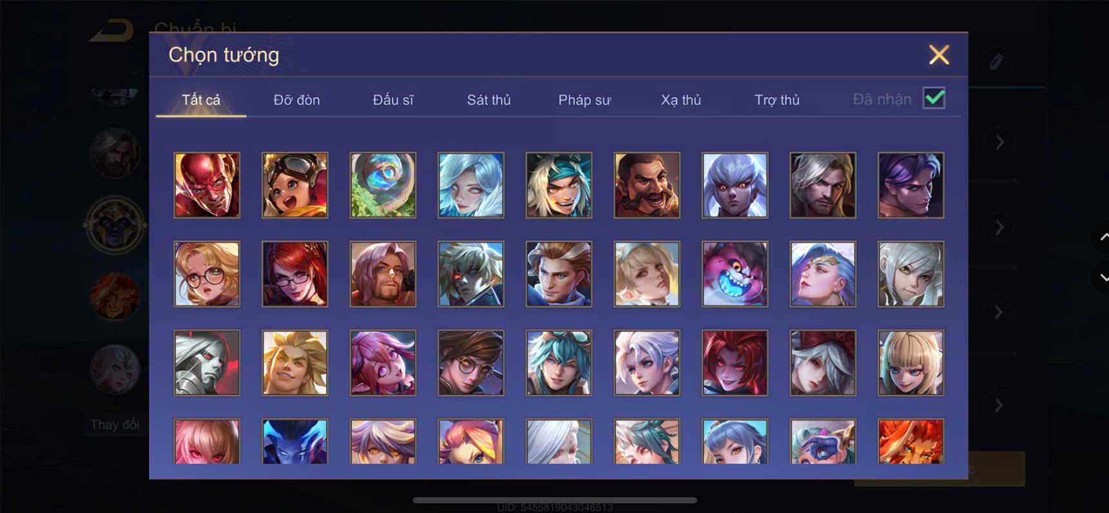Screen dimensions: 1109x513
Task: Pick the red-haired woman wearing glasses
Action: click(x=295, y=274)
